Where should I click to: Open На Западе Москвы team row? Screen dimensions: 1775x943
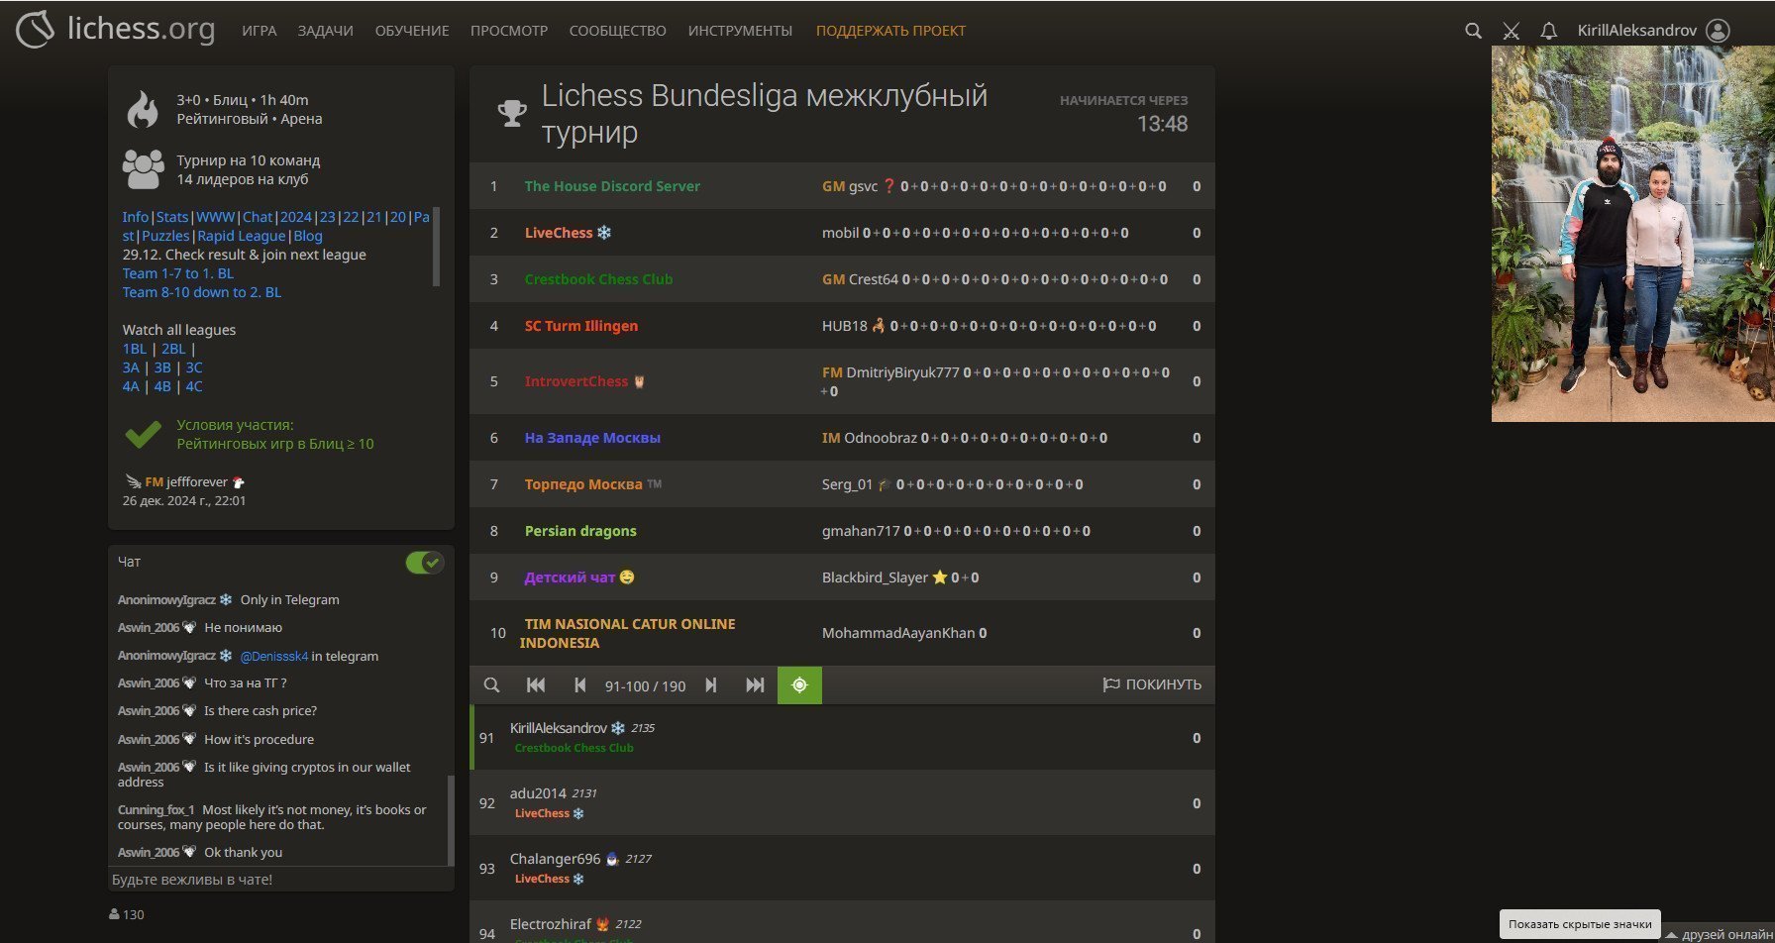click(842, 438)
